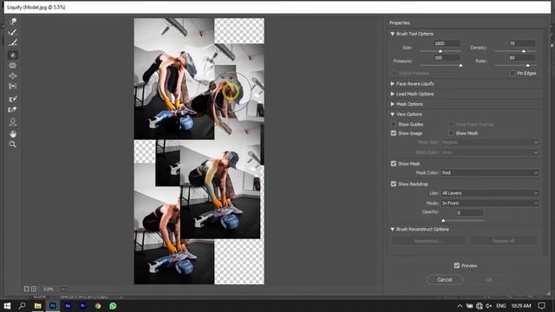Image resolution: width=555 pixels, height=312 pixels.
Task: Expand the Mask Options section
Action: click(392, 104)
